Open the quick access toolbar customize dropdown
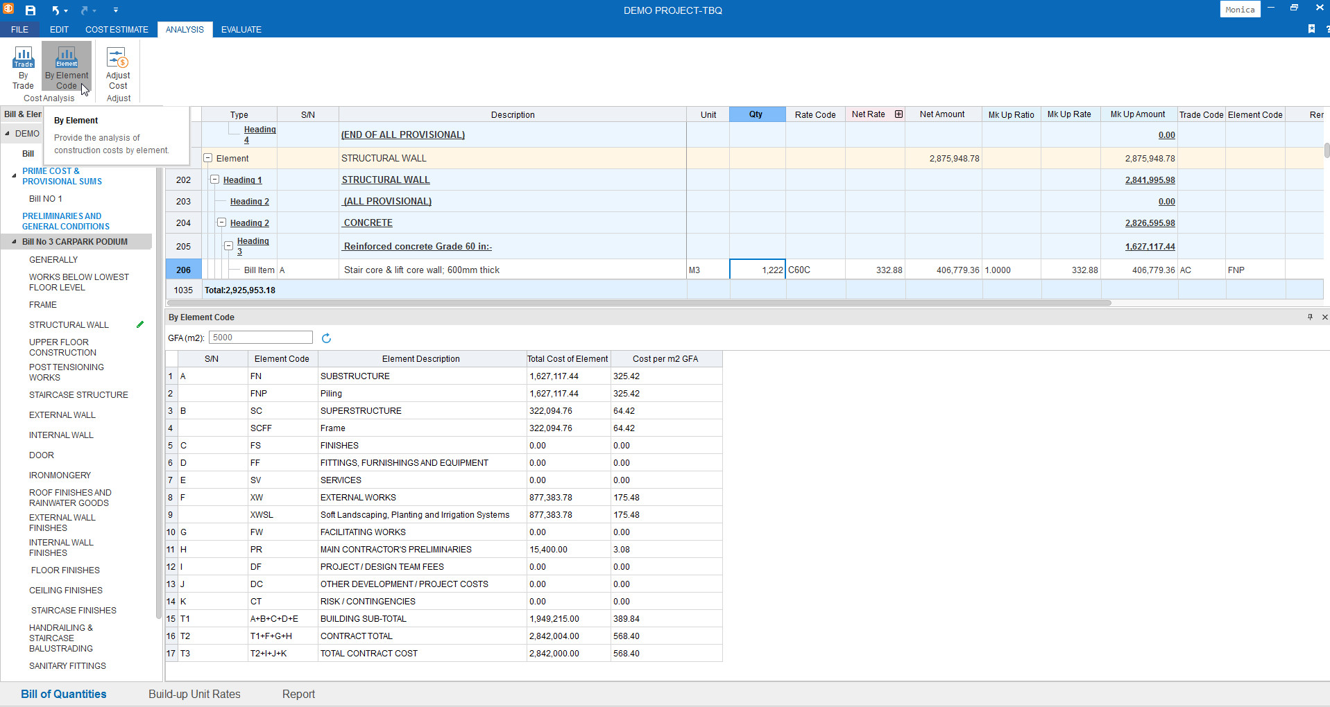The height and width of the screenshot is (707, 1330). [115, 10]
